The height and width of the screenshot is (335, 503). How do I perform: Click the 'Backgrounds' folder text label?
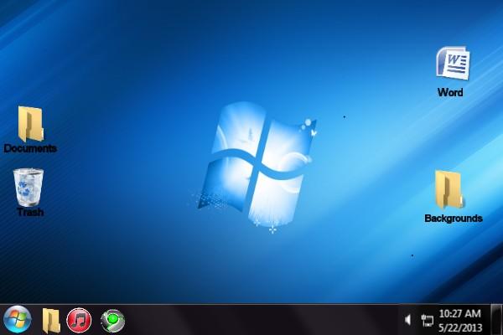point(453,218)
